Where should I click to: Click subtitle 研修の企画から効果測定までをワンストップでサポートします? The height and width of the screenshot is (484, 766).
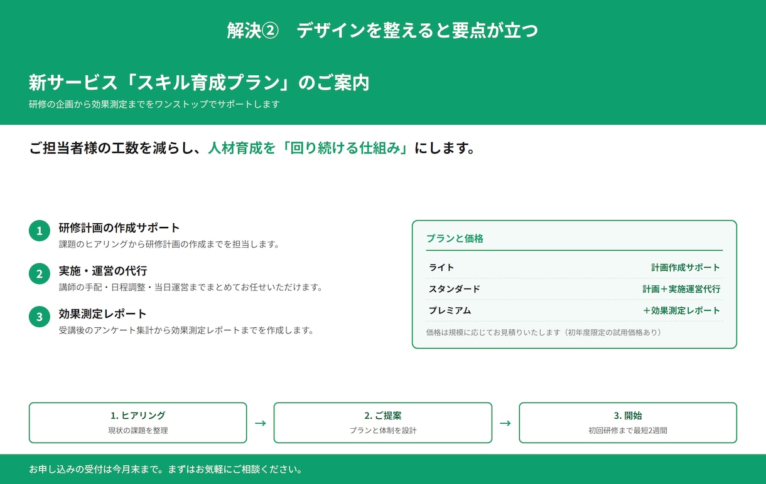tap(154, 104)
